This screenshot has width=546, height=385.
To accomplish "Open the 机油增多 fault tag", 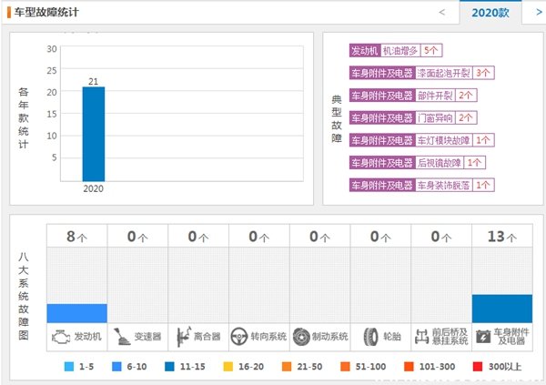I will pyautogui.click(x=400, y=51).
